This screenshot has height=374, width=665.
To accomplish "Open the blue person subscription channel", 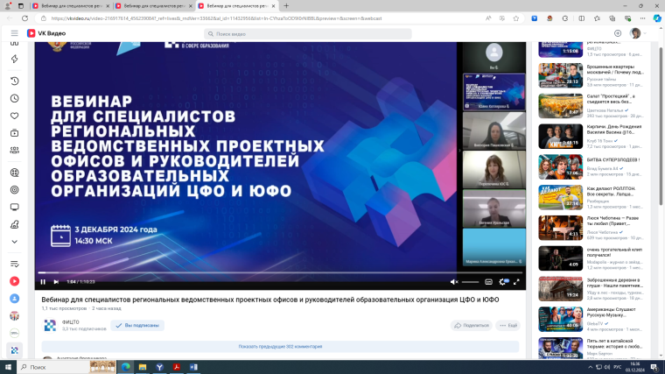I will point(14,299).
